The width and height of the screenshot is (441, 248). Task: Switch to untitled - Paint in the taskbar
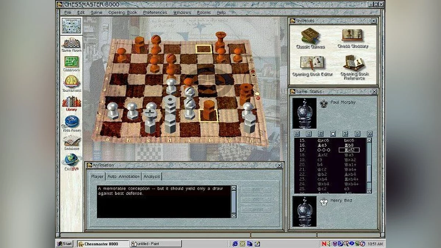coord(156,244)
